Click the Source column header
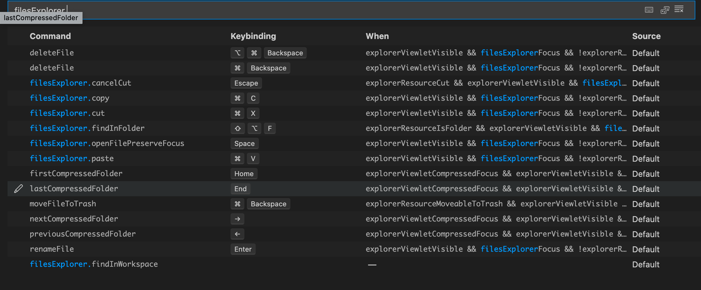701x290 pixels. (646, 36)
